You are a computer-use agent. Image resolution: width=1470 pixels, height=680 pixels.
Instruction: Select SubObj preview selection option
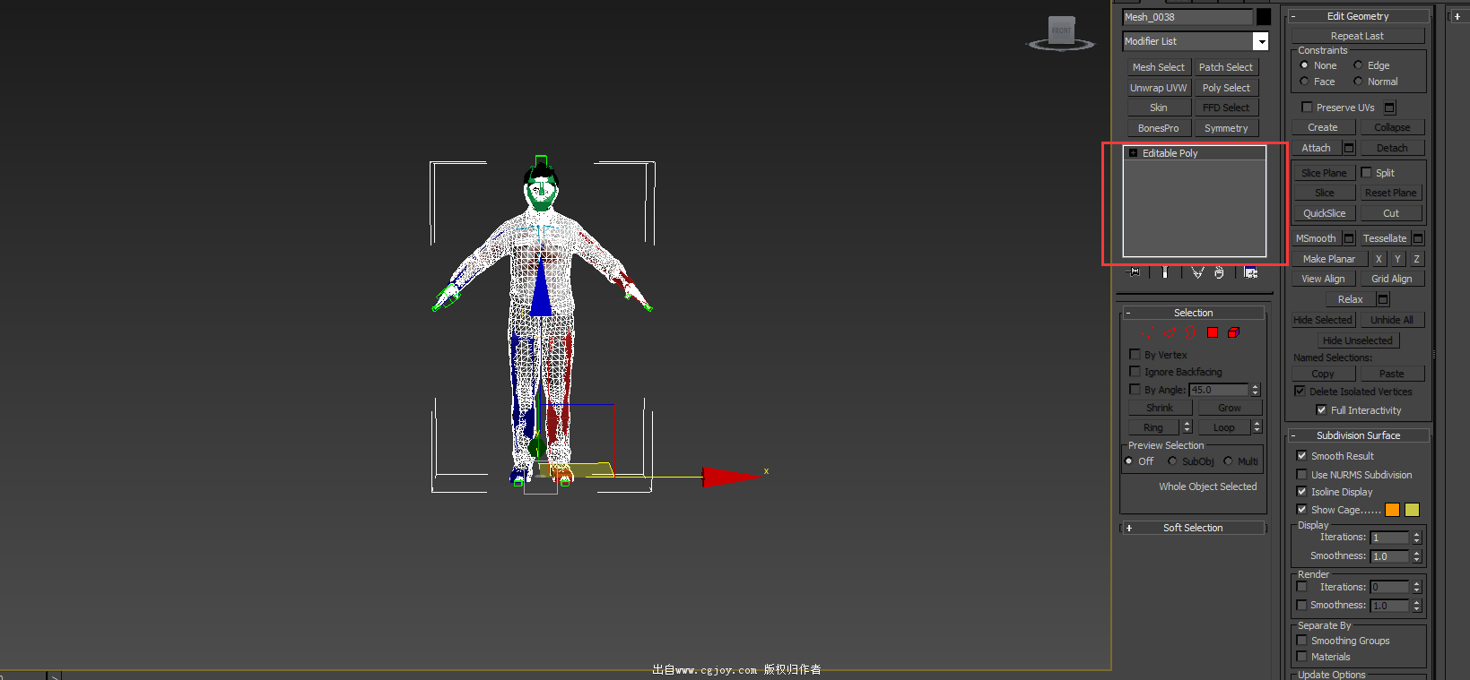1172,461
